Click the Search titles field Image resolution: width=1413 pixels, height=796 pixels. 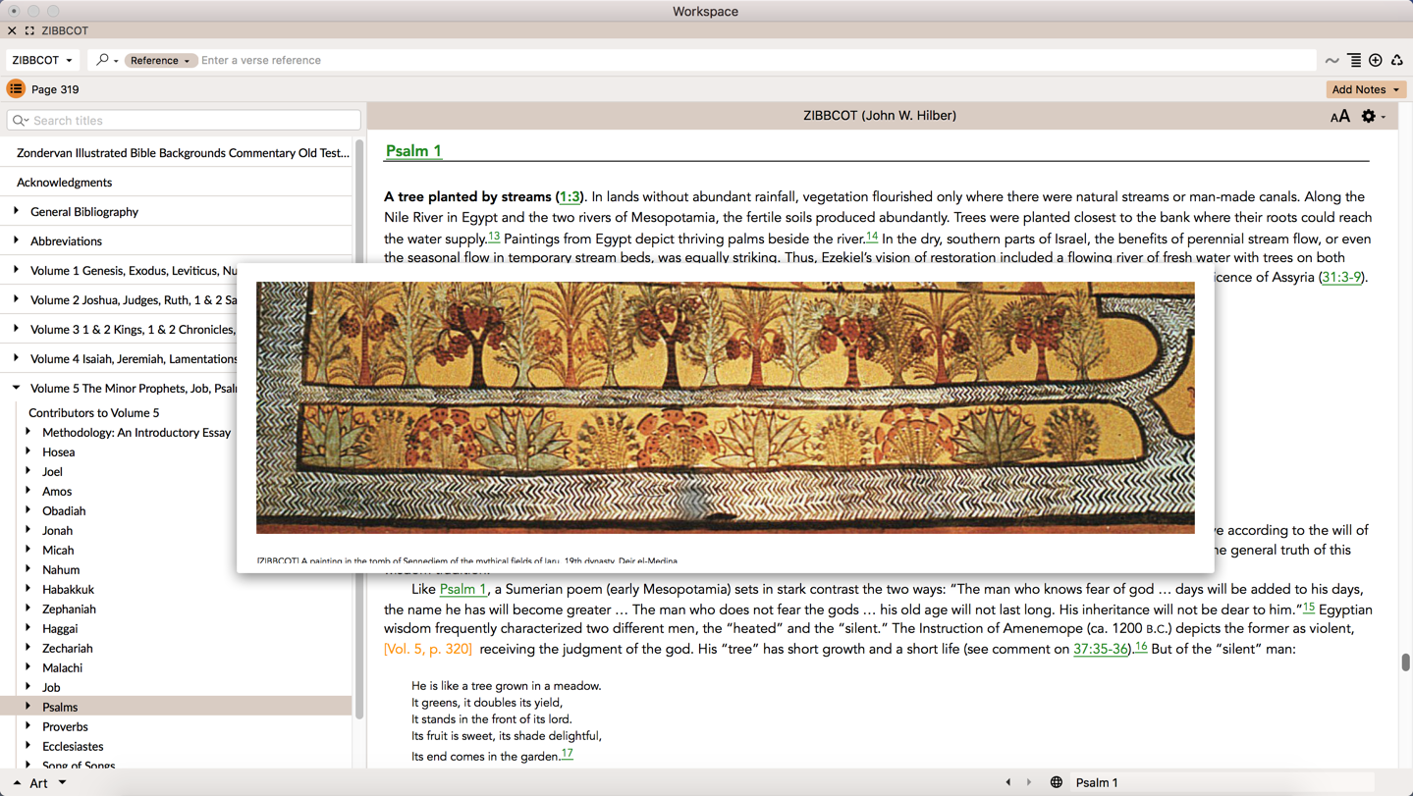tap(184, 121)
